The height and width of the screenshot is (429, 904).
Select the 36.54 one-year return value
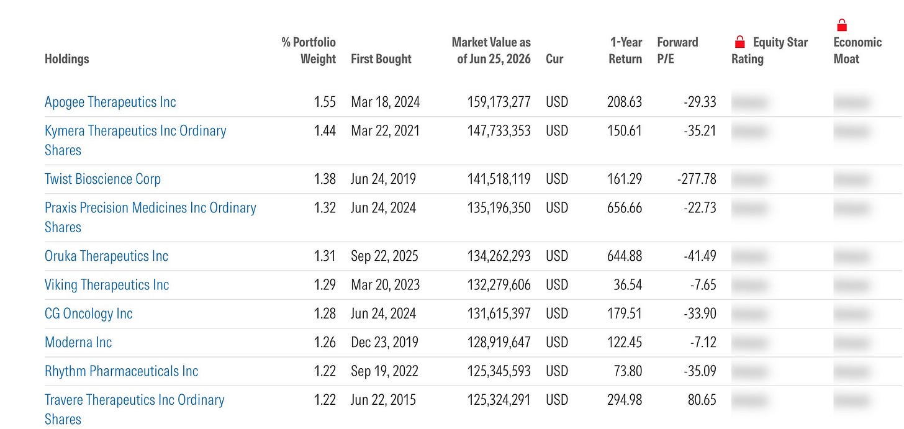tap(627, 285)
